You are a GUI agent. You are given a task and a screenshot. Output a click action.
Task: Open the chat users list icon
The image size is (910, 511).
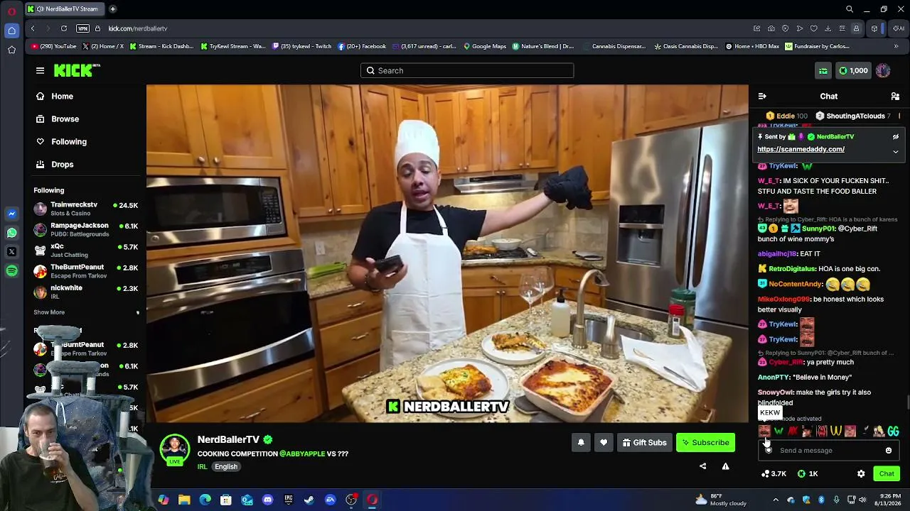[895, 96]
